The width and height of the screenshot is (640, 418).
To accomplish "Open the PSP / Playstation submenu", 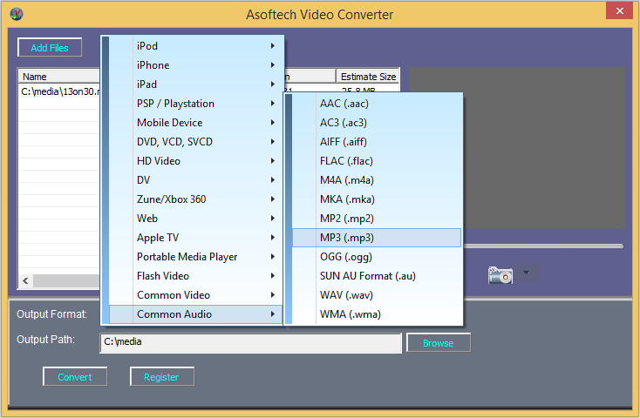I will (196, 104).
